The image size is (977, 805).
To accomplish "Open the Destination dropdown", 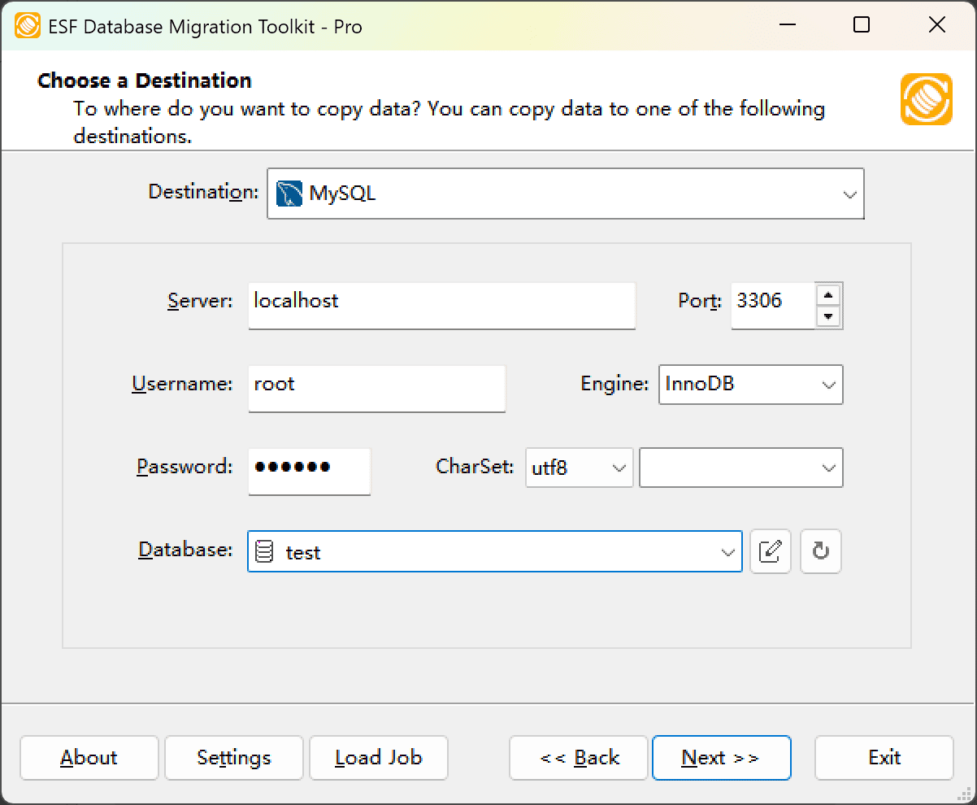I will (850, 194).
